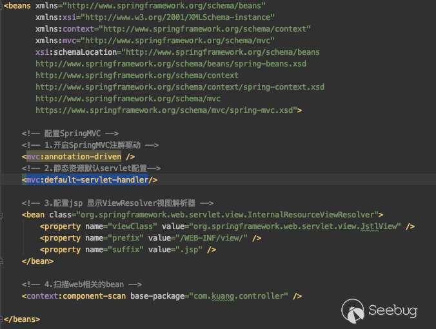Toggle the fold marker next to closing </bean> tag
The height and width of the screenshot is (329, 436).
click(1, 261)
